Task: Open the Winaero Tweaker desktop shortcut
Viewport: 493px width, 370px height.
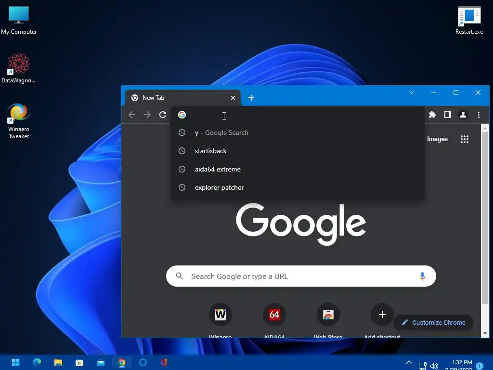Action: [x=19, y=121]
